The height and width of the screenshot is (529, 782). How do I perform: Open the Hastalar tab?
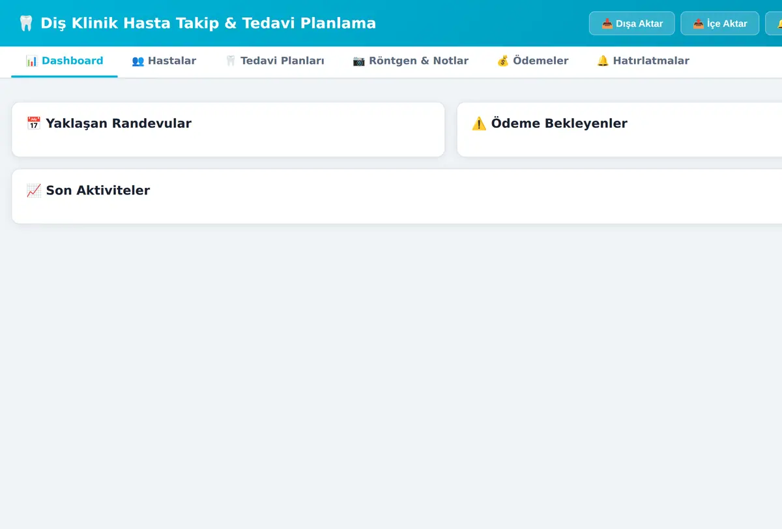pyautogui.click(x=164, y=61)
